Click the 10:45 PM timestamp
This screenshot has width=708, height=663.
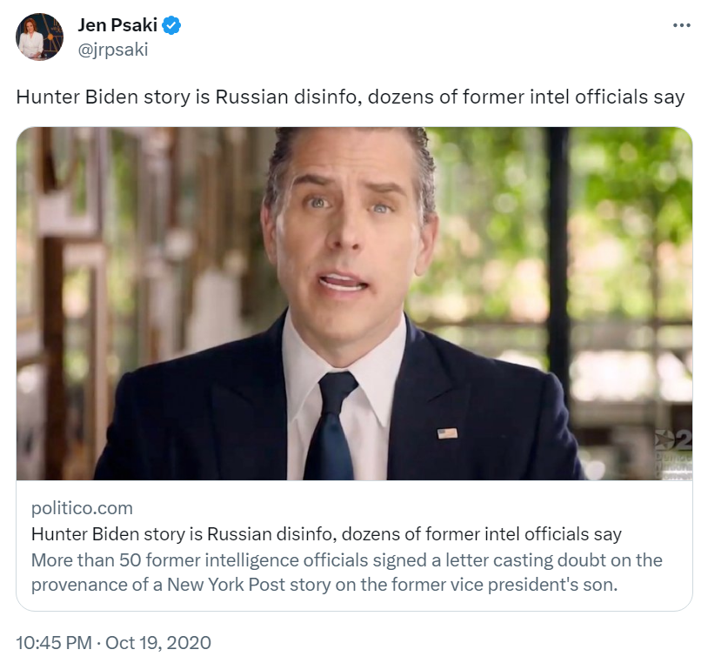pyautogui.click(x=53, y=643)
